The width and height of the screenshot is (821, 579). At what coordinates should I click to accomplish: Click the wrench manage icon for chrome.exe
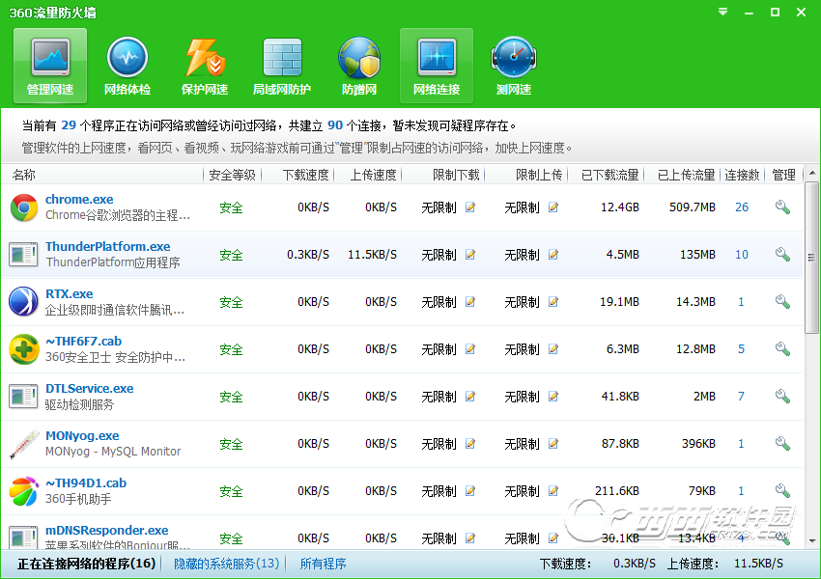click(x=782, y=207)
